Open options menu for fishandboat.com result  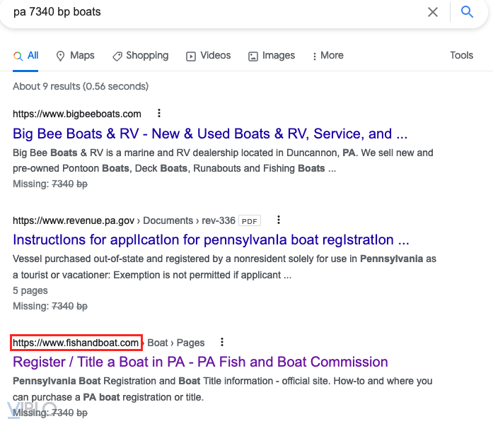pos(222,342)
